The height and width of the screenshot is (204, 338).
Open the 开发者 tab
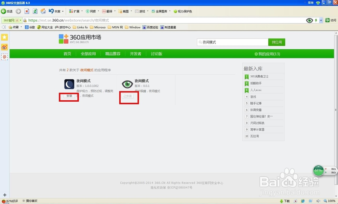point(136,54)
